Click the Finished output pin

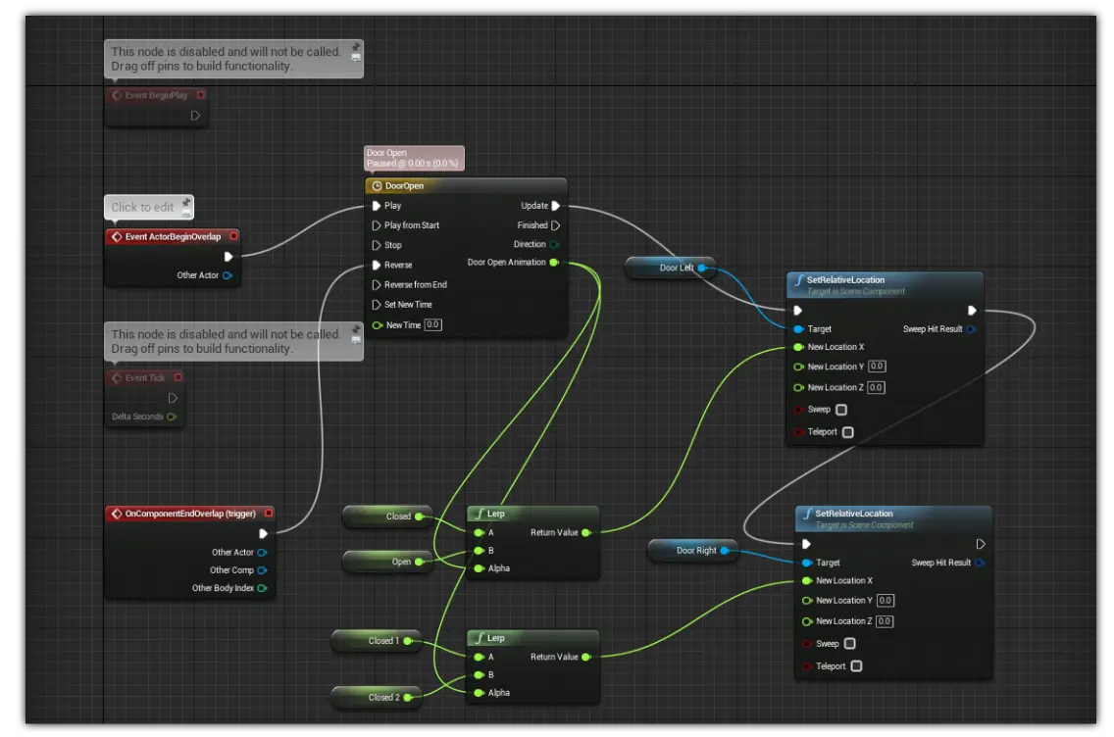point(556,225)
